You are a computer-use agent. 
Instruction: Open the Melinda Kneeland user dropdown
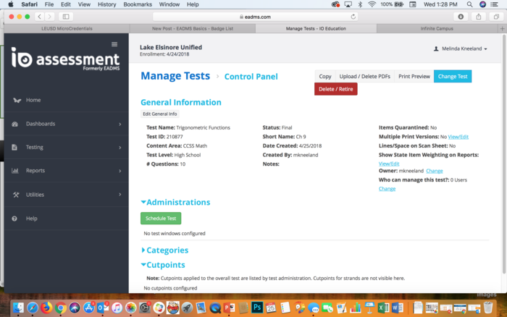(461, 48)
